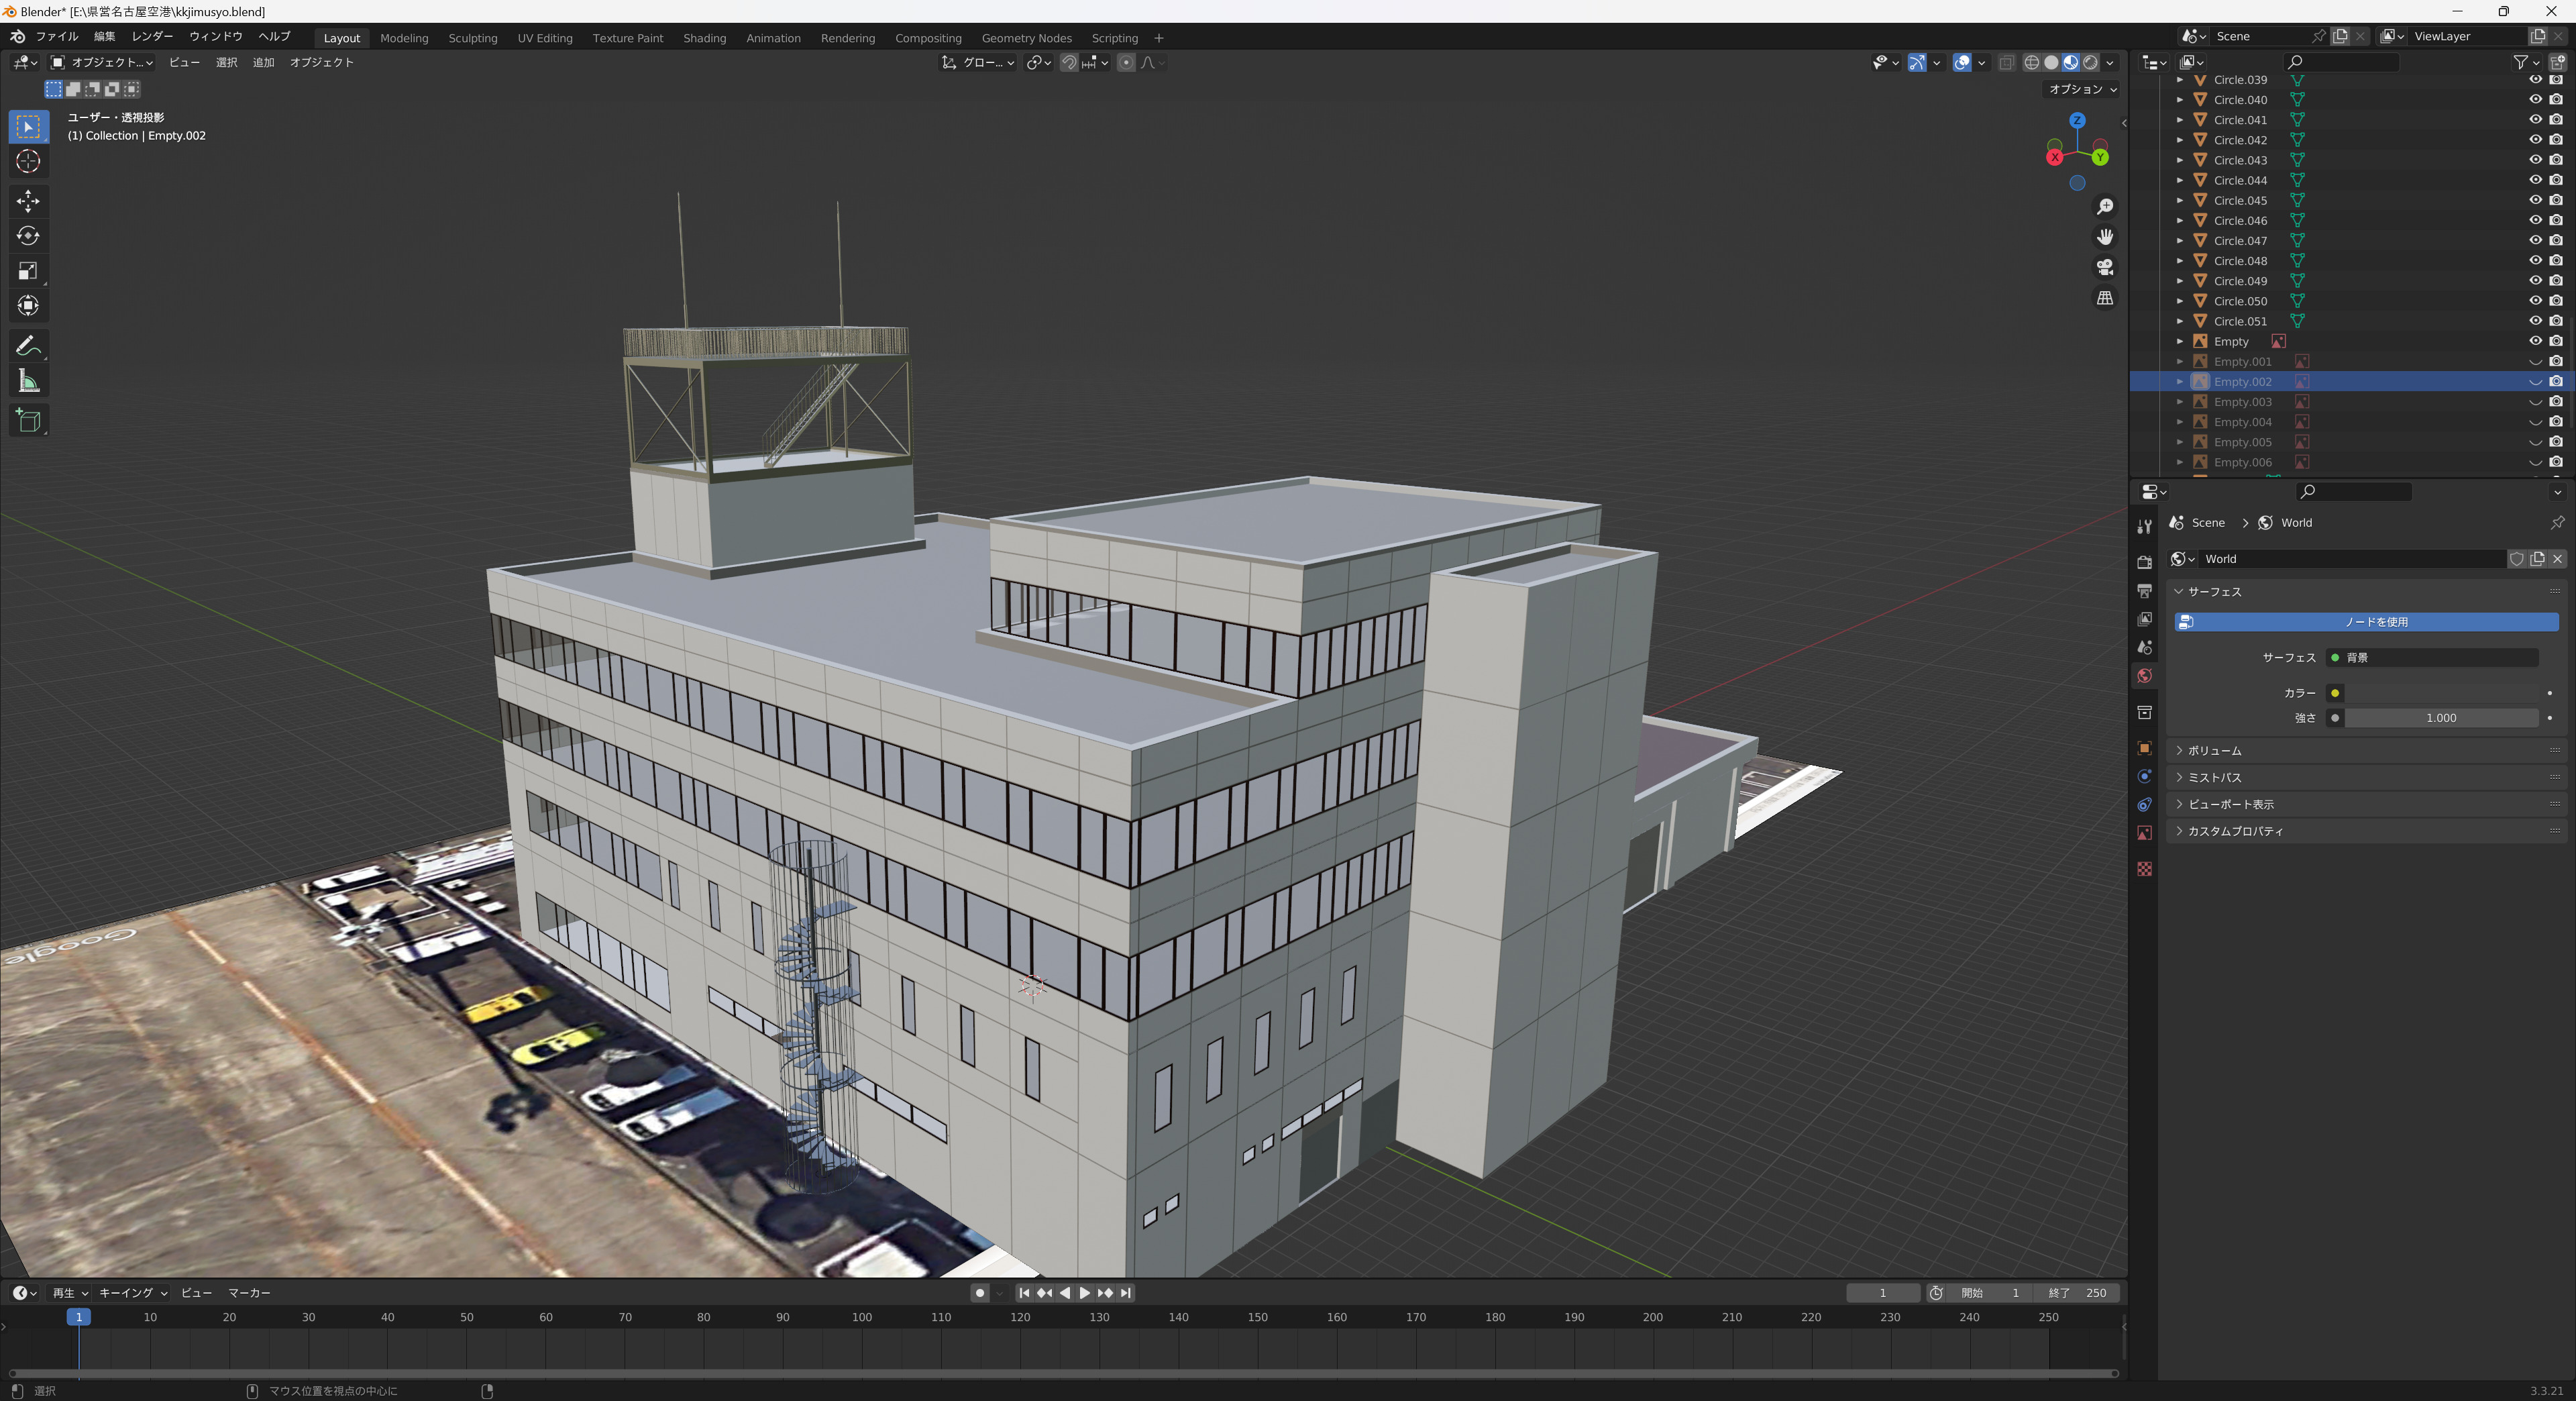This screenshot has height=1401, width=2576.
Task: Select the Cursor tool in the toolbar
Action: click(x=28, y=161)
